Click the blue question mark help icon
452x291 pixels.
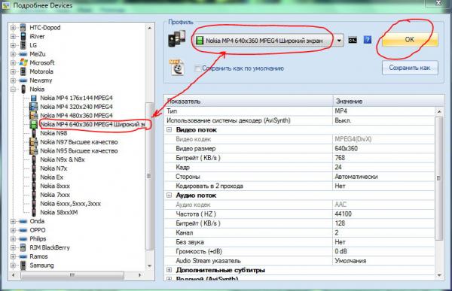(x=368, y=40)
